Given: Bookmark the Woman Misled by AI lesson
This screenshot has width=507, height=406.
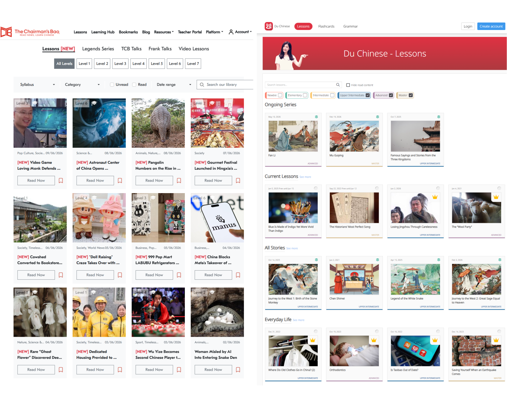Looking at the screenshot, I should tap(238, 370).
